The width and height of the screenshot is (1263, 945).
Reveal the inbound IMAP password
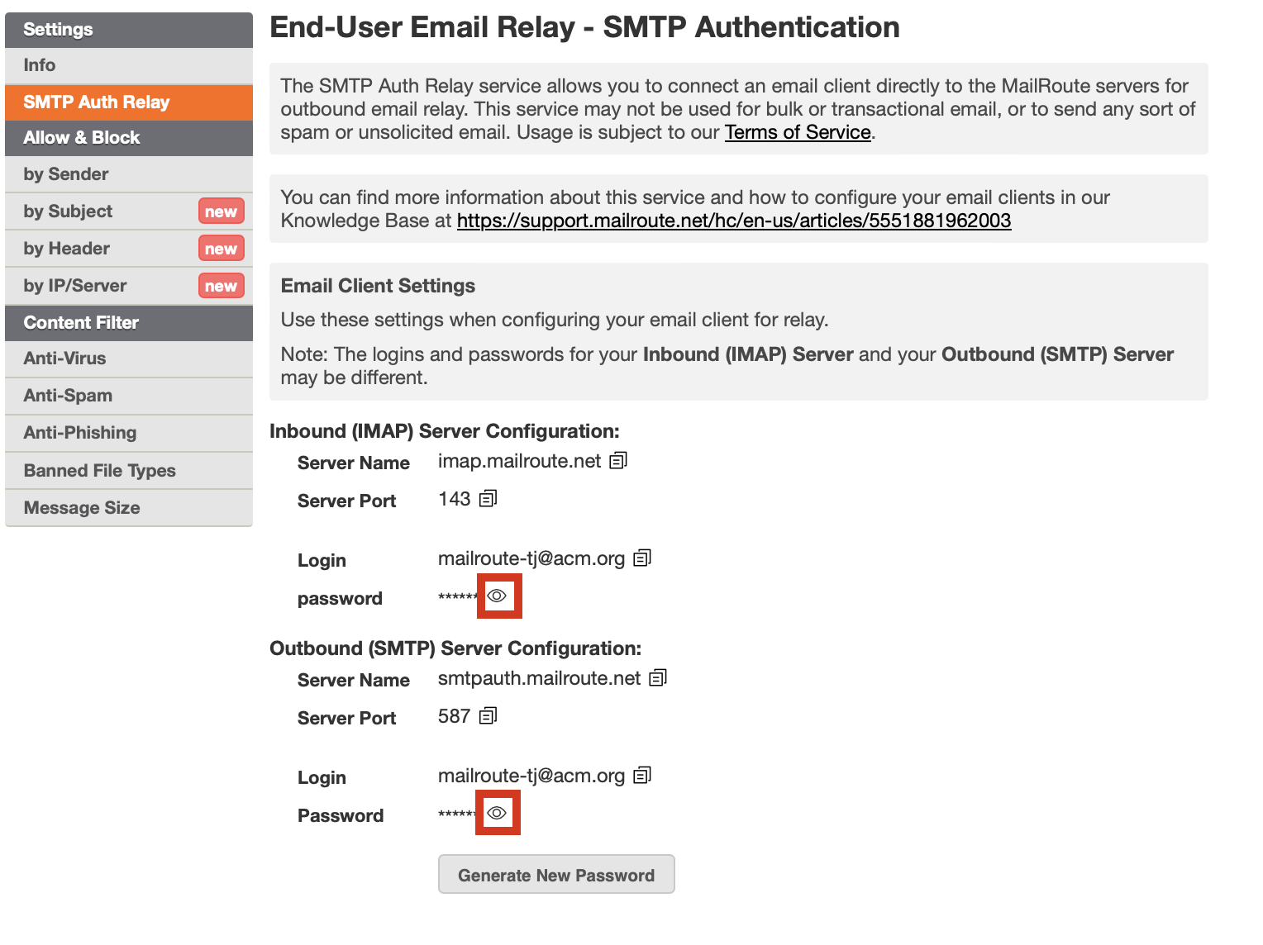click(x=497, y=596)
